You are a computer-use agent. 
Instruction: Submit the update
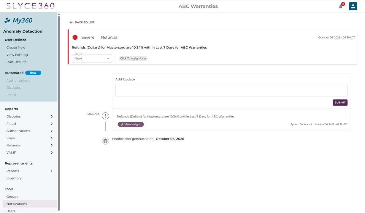340,102
